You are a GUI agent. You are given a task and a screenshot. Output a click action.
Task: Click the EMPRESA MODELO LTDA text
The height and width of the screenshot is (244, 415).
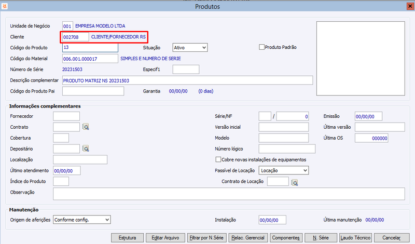click(100, 26)
